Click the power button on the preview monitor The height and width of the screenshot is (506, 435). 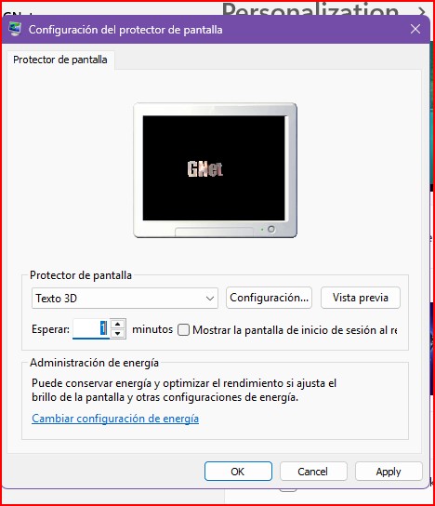[271, 229]
